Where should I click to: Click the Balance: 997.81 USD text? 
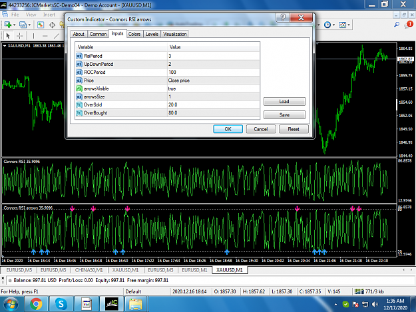35,280
